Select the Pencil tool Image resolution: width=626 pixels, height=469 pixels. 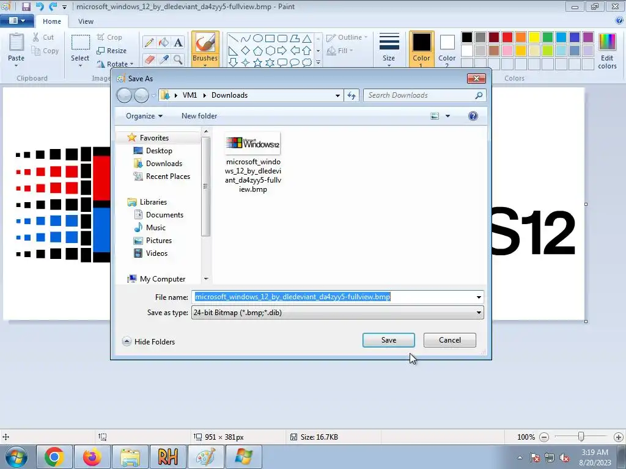[149, 42]
